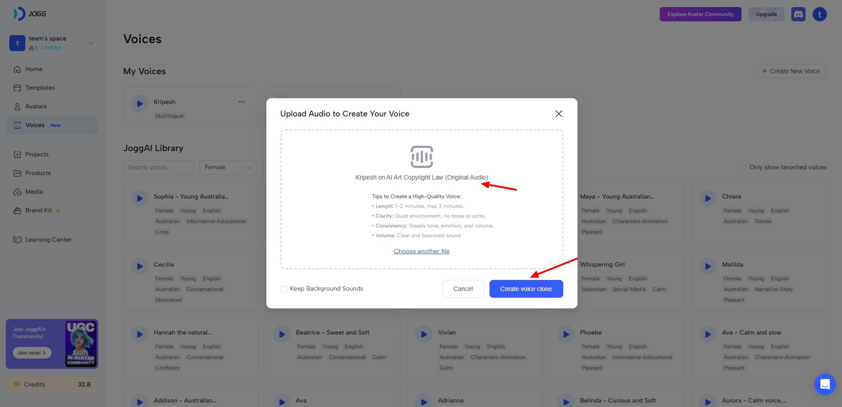Open the user profile avatar
This screenshot has height=407, width=842.
[819, 14]
